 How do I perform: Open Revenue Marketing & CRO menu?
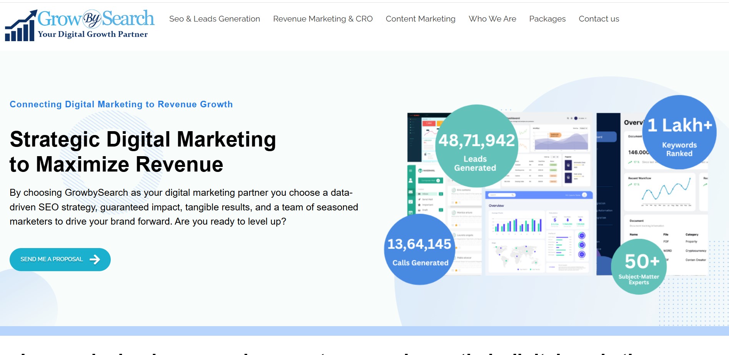click(x=323, y=19)
